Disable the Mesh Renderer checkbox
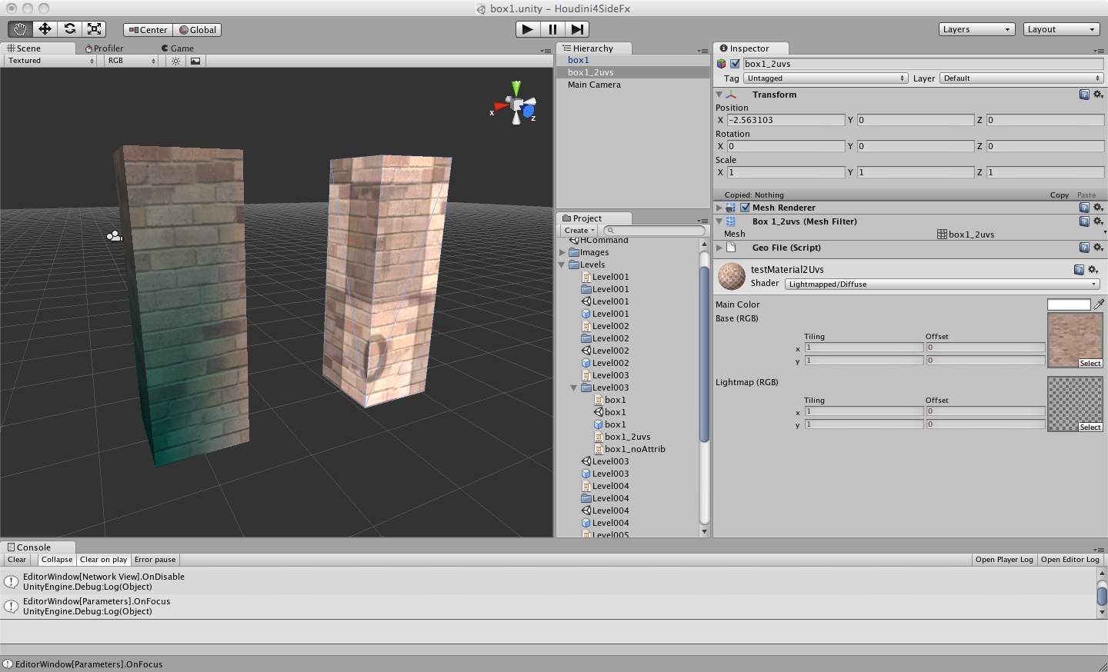 (x=745, y=208)
